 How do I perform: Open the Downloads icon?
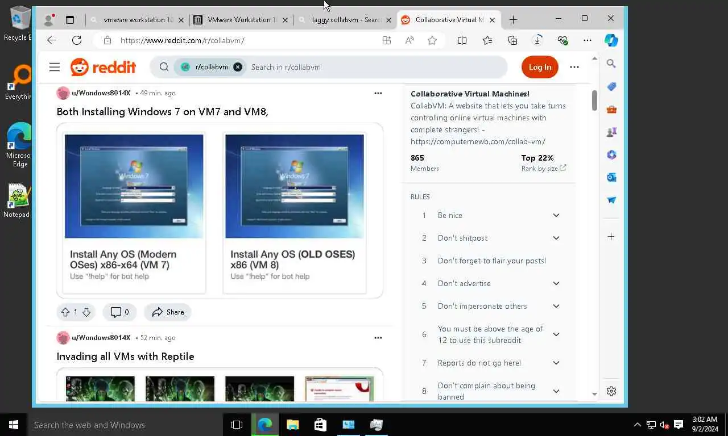pos(537,40)
